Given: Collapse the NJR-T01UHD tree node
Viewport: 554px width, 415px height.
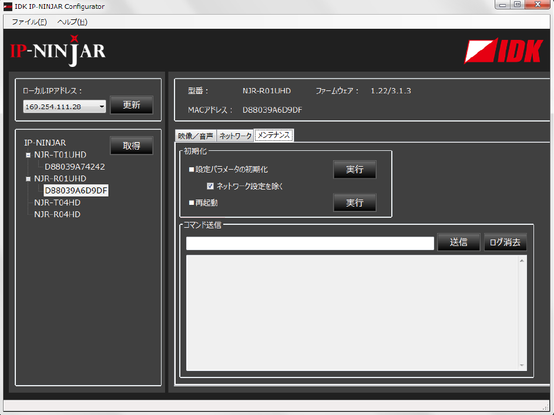Looking at the screenshot, I should [x=28, y=155].
